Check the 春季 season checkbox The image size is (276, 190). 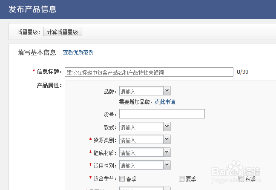[x=122, y=179]
